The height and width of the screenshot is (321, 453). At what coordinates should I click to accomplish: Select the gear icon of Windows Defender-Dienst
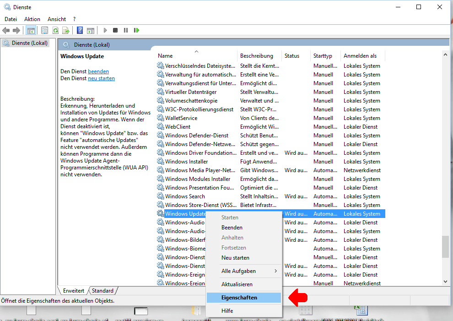pyautogui.click(x=160, y=136)
